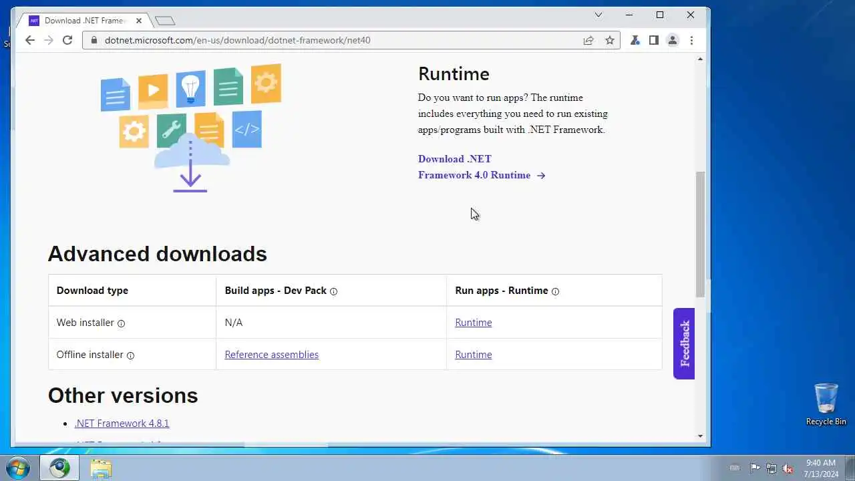Click the padlock site info icon
This screenshot has height=481, width=855.
pos(94,40)
